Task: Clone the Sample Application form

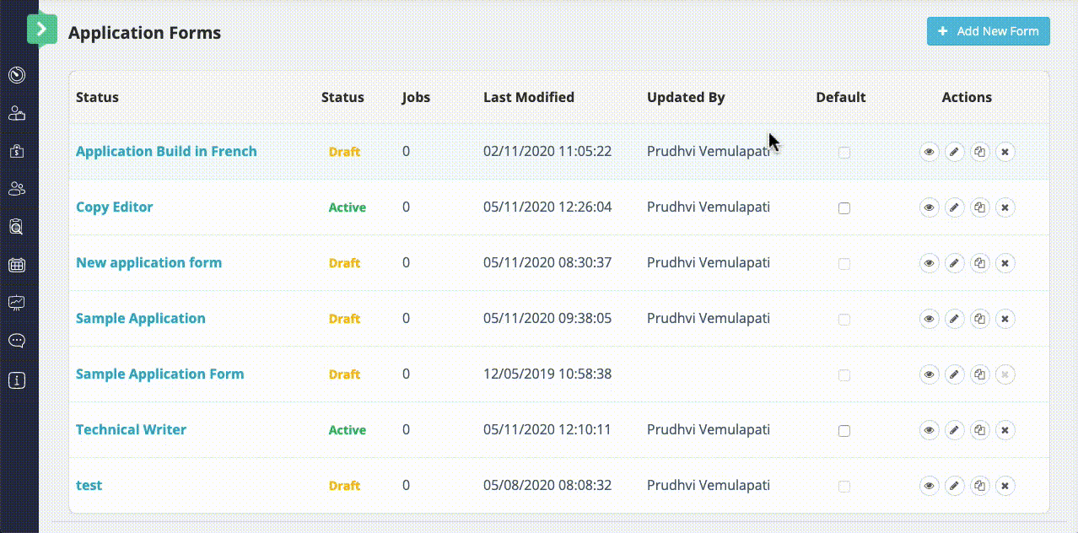Action: point(979,319)
